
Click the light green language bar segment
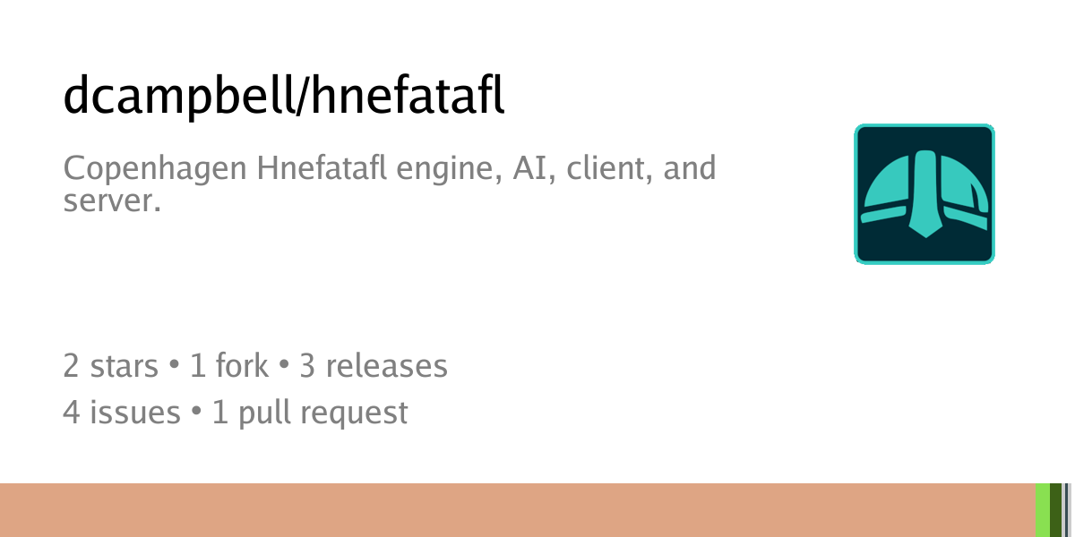click(x=1042, y=510)
